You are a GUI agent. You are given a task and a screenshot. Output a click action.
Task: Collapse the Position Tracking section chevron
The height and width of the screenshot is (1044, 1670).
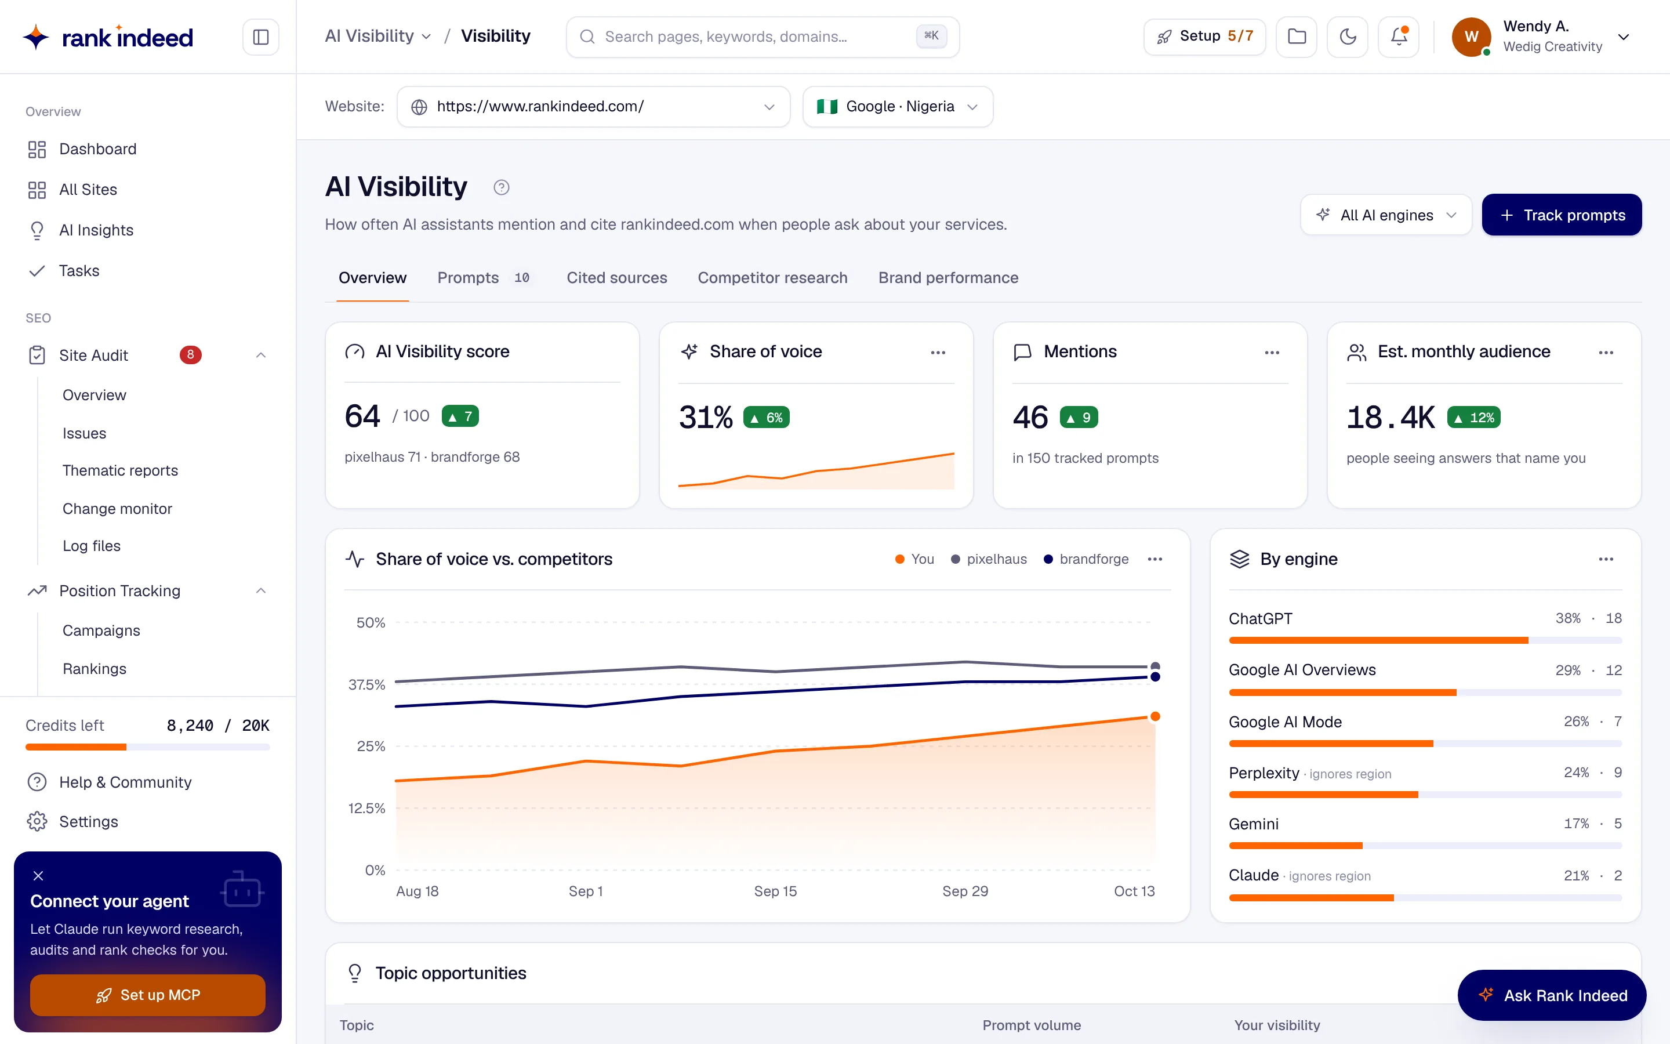261,590
